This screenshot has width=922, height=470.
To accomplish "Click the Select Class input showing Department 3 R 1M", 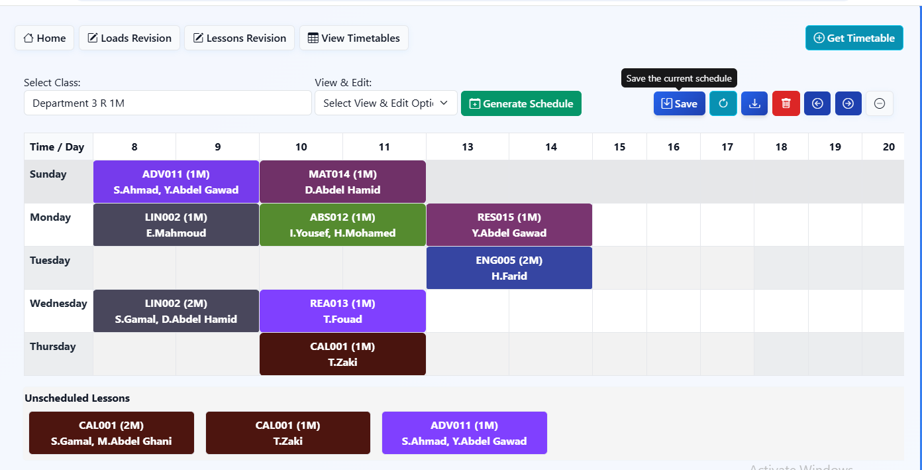I will coord(167,103).
